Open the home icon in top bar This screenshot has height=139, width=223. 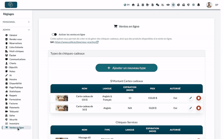click(133, 5)
